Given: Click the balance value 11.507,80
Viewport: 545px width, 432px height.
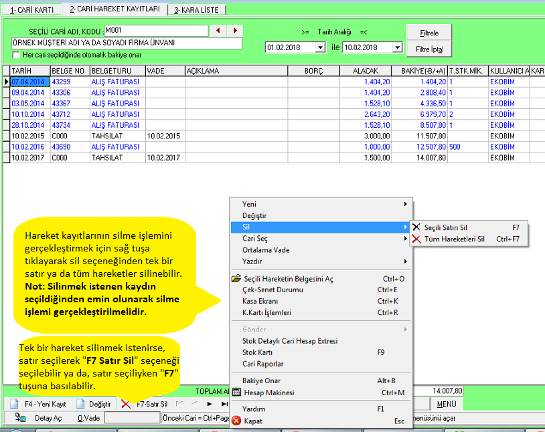Looking at the screenshot, I should pos(420,136).
